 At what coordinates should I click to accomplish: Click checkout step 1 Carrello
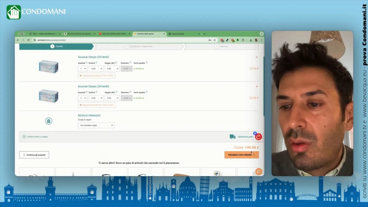click(x=56, y=46)
